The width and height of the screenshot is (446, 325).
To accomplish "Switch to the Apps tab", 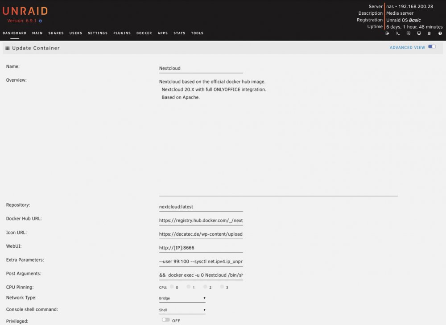I will (x=163, y=33).
